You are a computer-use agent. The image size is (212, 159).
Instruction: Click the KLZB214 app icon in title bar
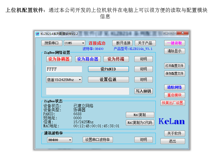pyautogui.click(x=37, y=34)
